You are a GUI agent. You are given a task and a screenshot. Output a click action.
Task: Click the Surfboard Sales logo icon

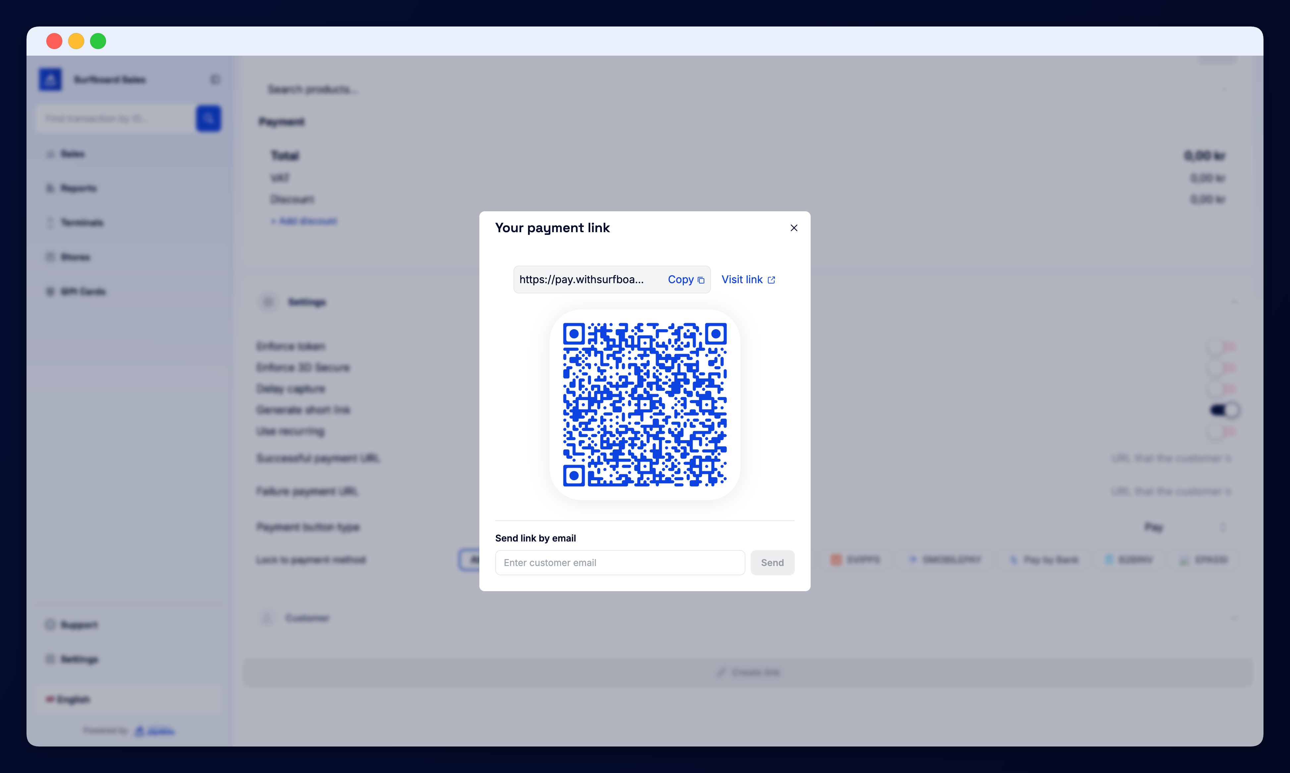click(x=50, y=79)
